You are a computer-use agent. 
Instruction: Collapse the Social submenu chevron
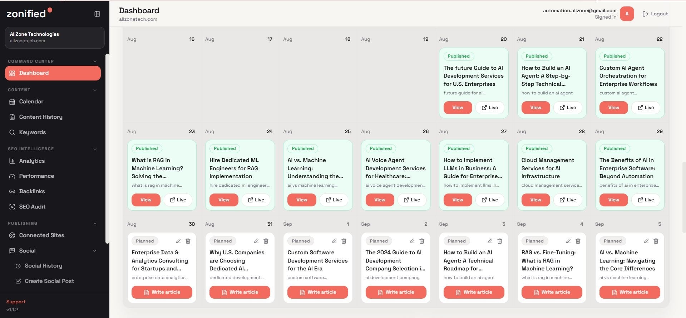(x=95, y=251)
